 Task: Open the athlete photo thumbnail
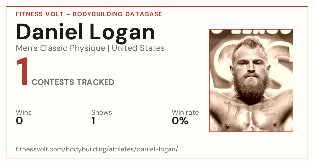point(251,80)
